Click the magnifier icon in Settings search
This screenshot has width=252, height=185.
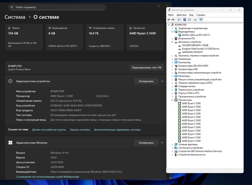point(12,7)
